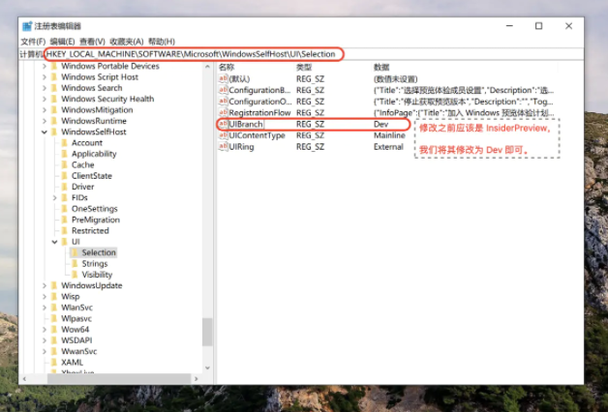Open the 查看(V) menu
Image resolution: width=608 pixels, height=412 pixels.
(x=92, y=42)
